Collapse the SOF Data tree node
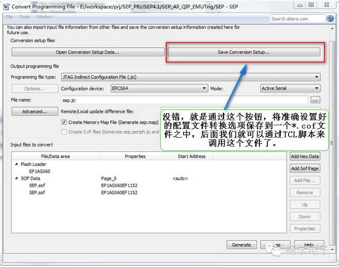The width and height of the screenshot is (339, 267). click(x=16, y=178)
